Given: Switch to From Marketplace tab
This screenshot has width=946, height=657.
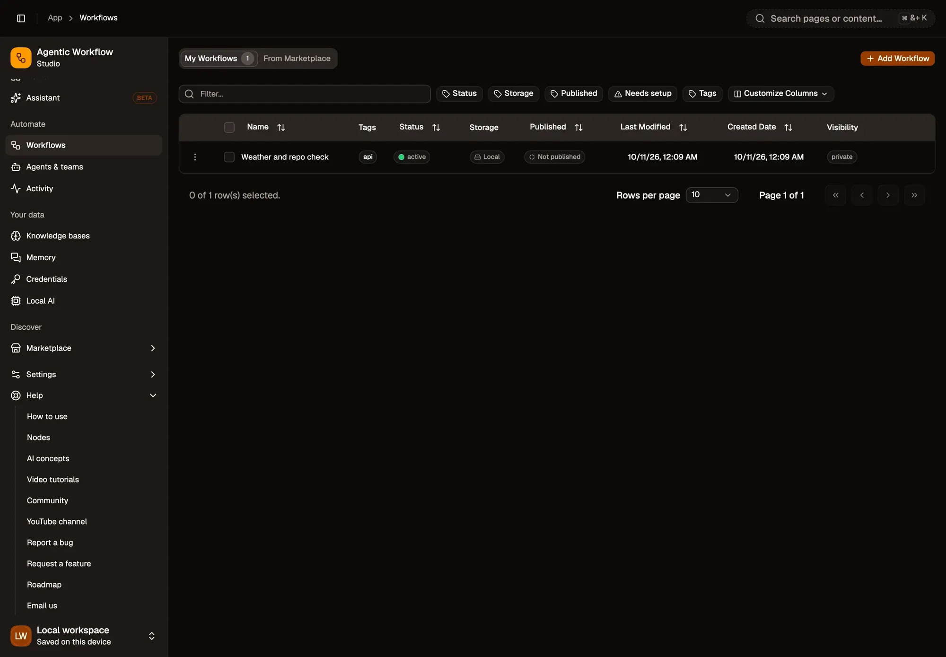Looking at the screenshot, I should 297,59.
